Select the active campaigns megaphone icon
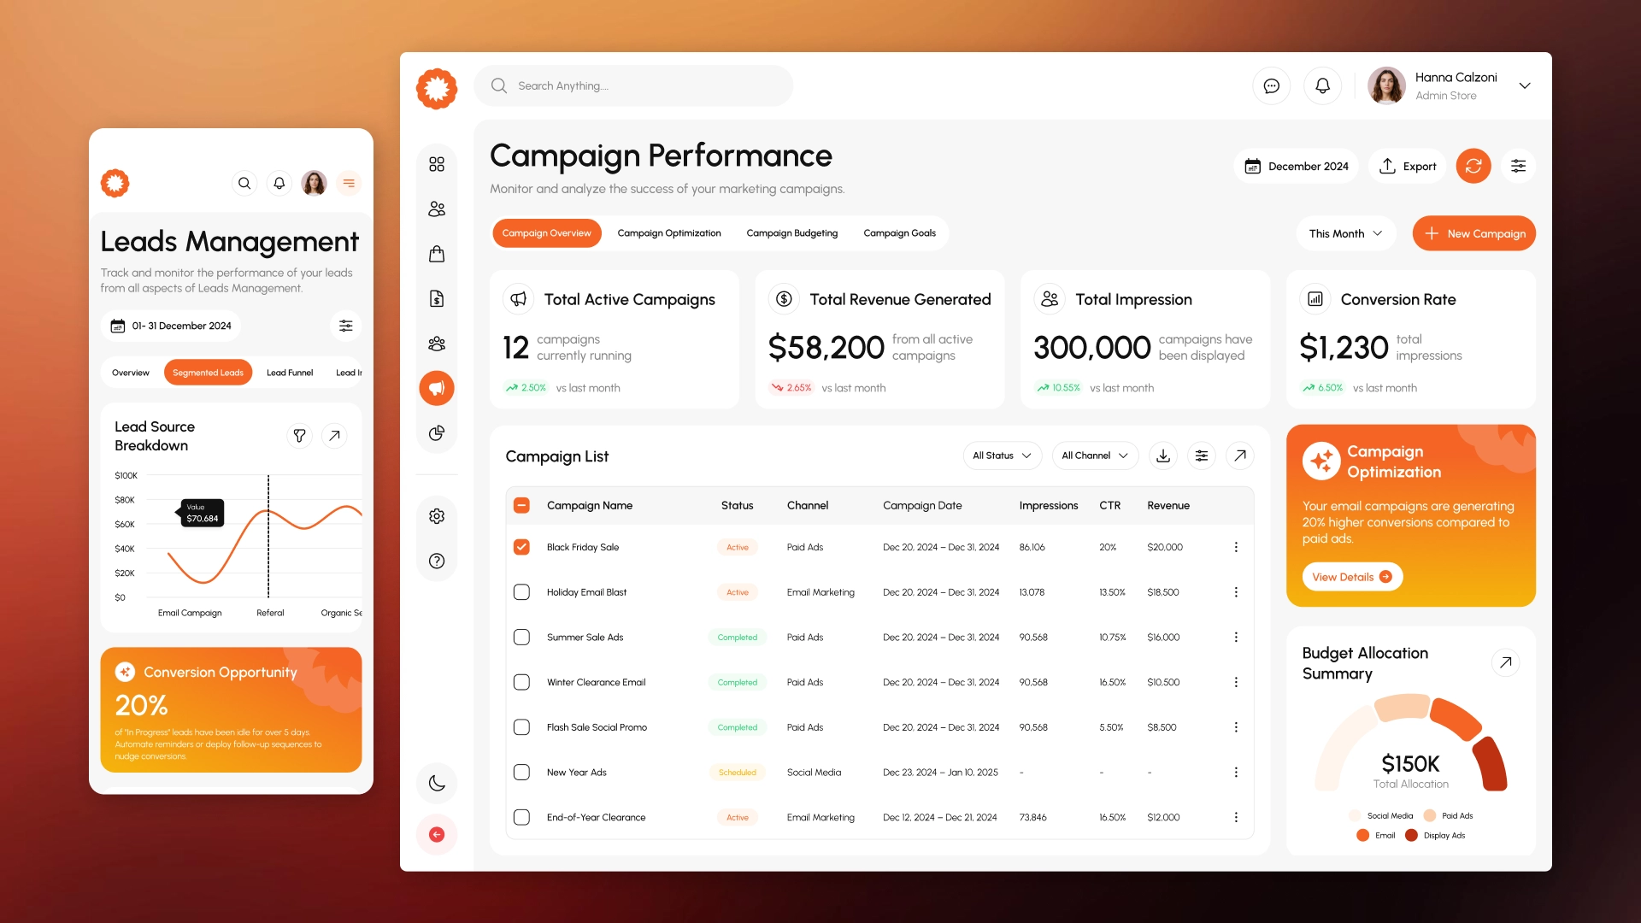 coord(437,388)
